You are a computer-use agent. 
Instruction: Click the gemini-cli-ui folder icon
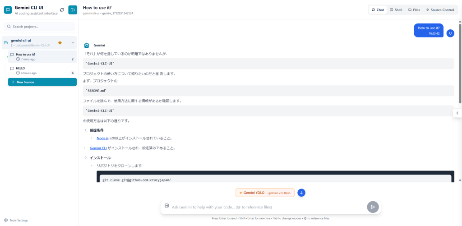pyautogui.click(x=6, y=43)
